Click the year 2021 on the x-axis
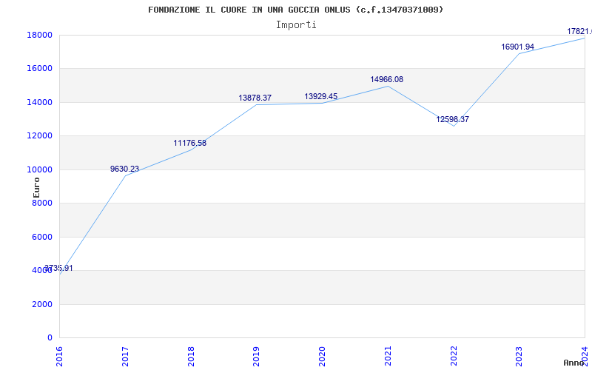The height and width of the screenshot is (370, 592). click(x=388, y=356)
